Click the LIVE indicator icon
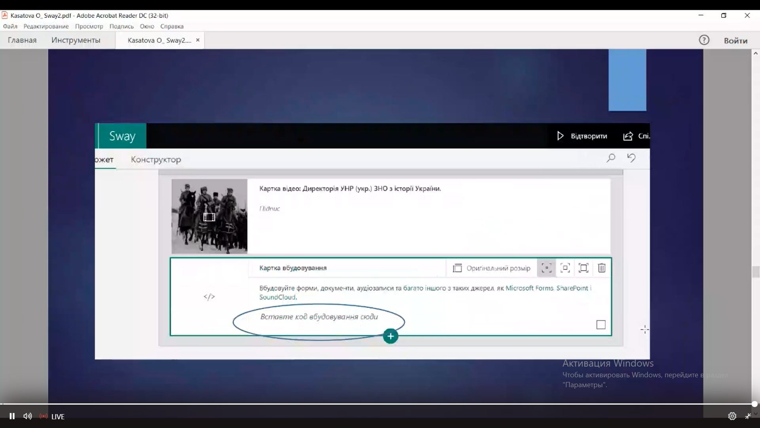This screenshot has height=428, width=760. click(x=44, y=416)
